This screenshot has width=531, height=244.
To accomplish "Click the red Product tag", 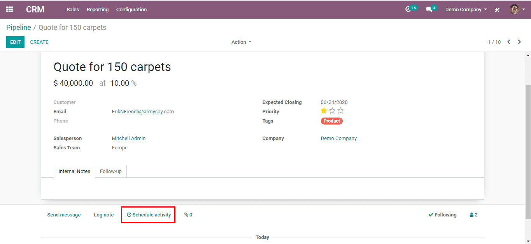I will 332,121.
